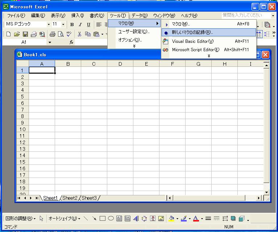
Task: Select the Line drawing tool
Action: 86,218
